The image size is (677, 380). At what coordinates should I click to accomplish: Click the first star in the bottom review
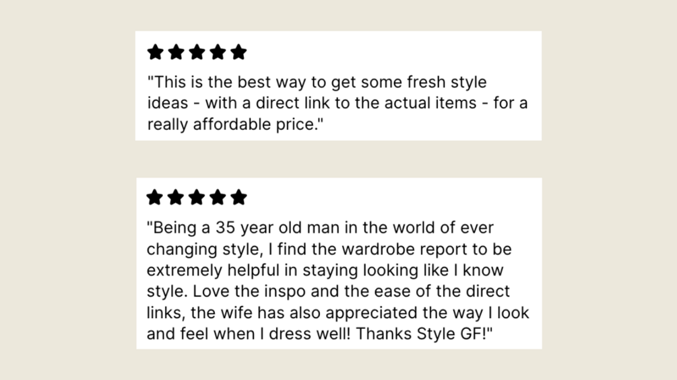coord(154,198)
